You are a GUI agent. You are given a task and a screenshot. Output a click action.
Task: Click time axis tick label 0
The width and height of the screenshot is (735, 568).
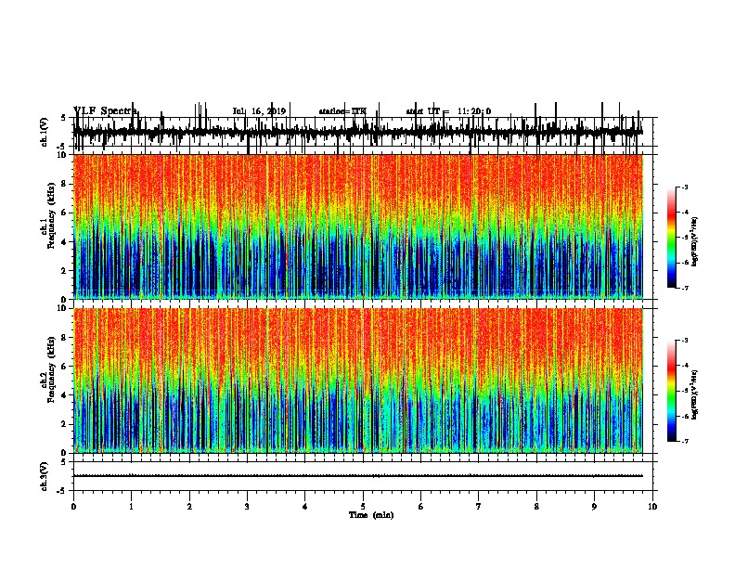pyautogui.click(x=73, y=507)
